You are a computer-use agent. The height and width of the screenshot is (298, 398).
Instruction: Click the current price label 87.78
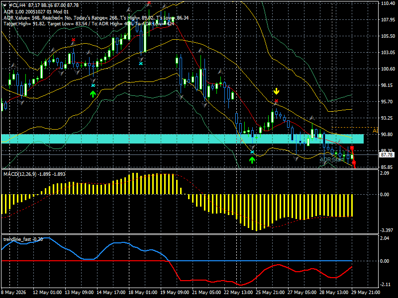click(x=387, y=154)
